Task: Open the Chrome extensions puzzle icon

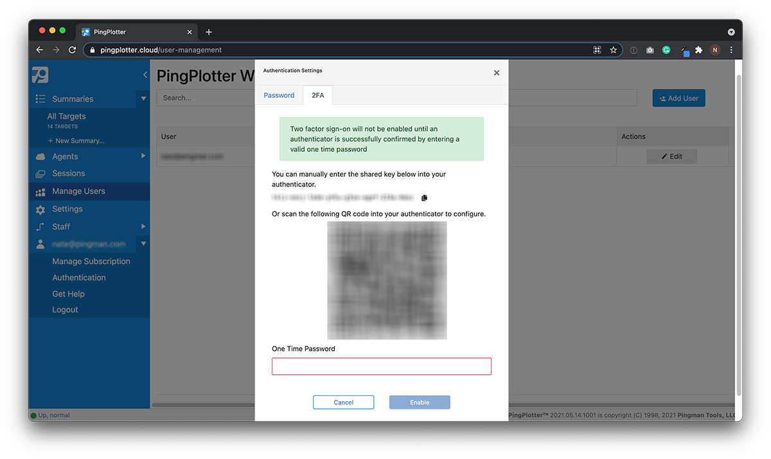Action: point(699,50)
